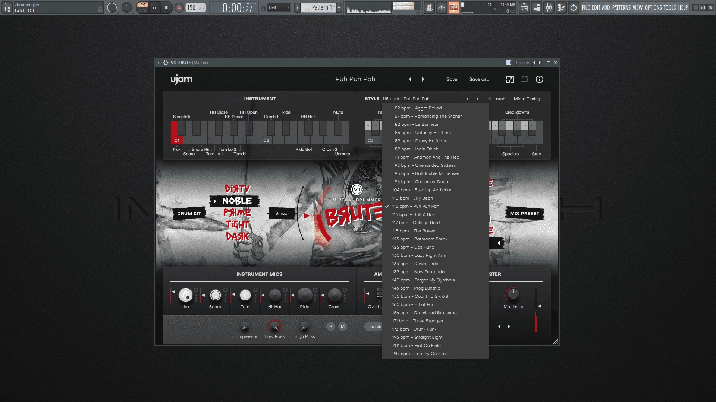Open the TOOLS menu
716x402 pixels.
click(670, 7)
